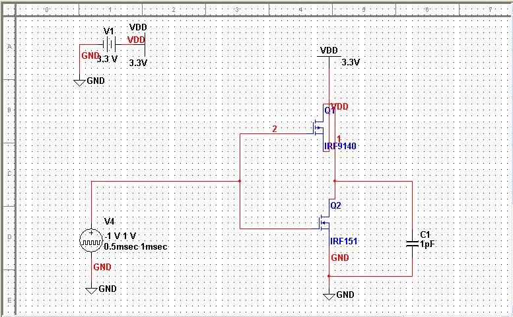Click the black VDD label above V1
The image size is (513, 317).
click(x=138, y=27)
